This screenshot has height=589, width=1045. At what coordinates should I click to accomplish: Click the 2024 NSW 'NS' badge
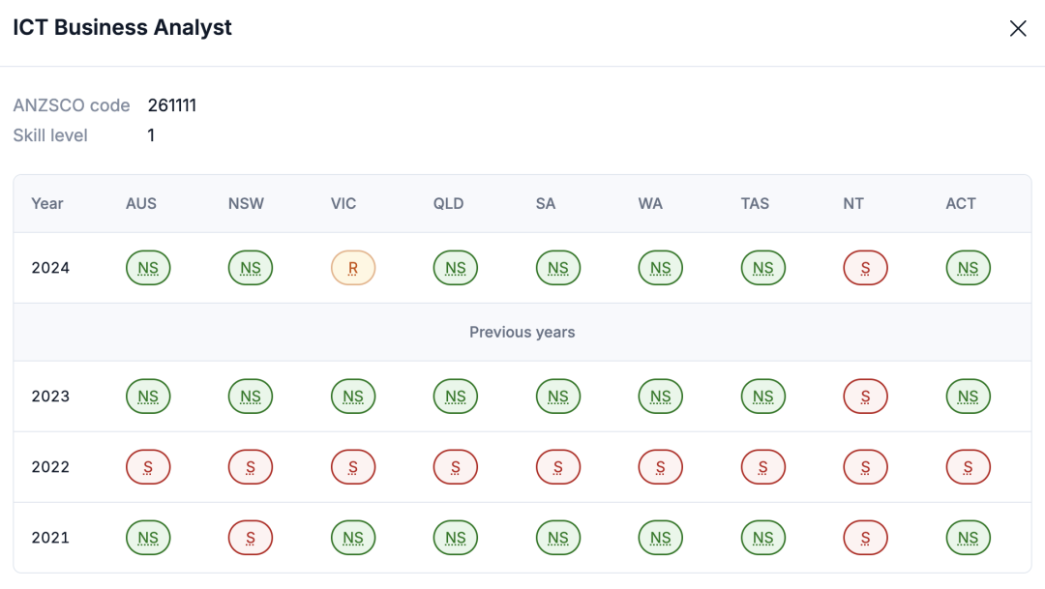click(251, 268)
